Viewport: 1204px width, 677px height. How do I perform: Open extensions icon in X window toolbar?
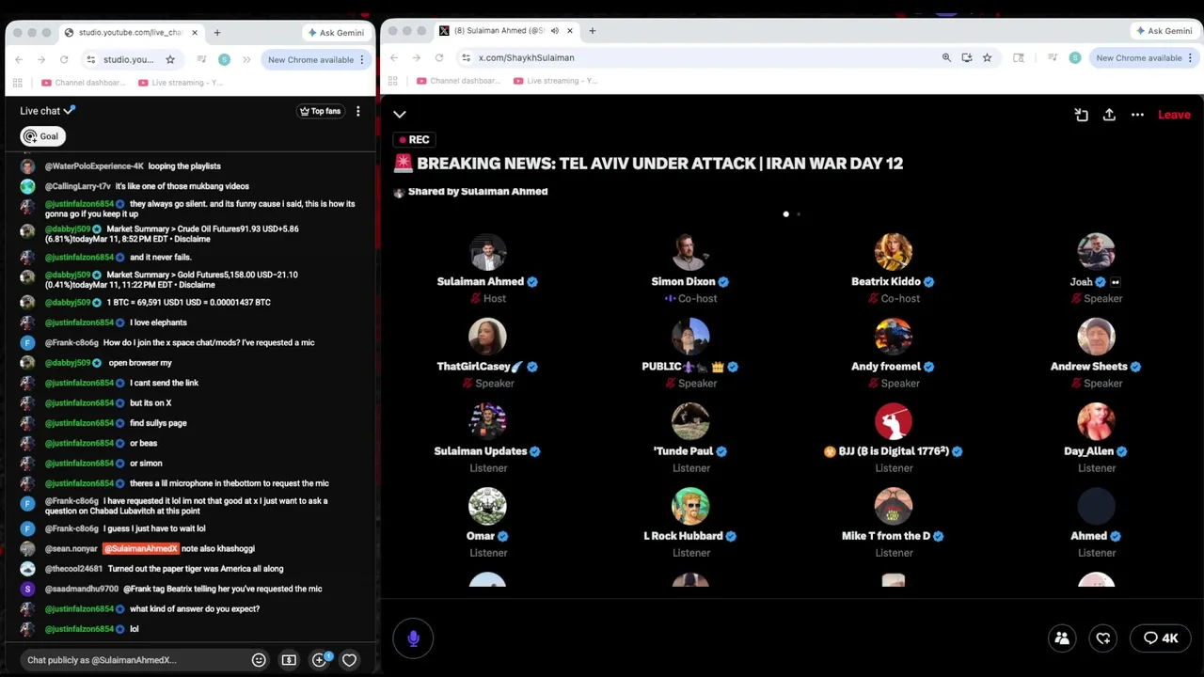click(1018, 57)
